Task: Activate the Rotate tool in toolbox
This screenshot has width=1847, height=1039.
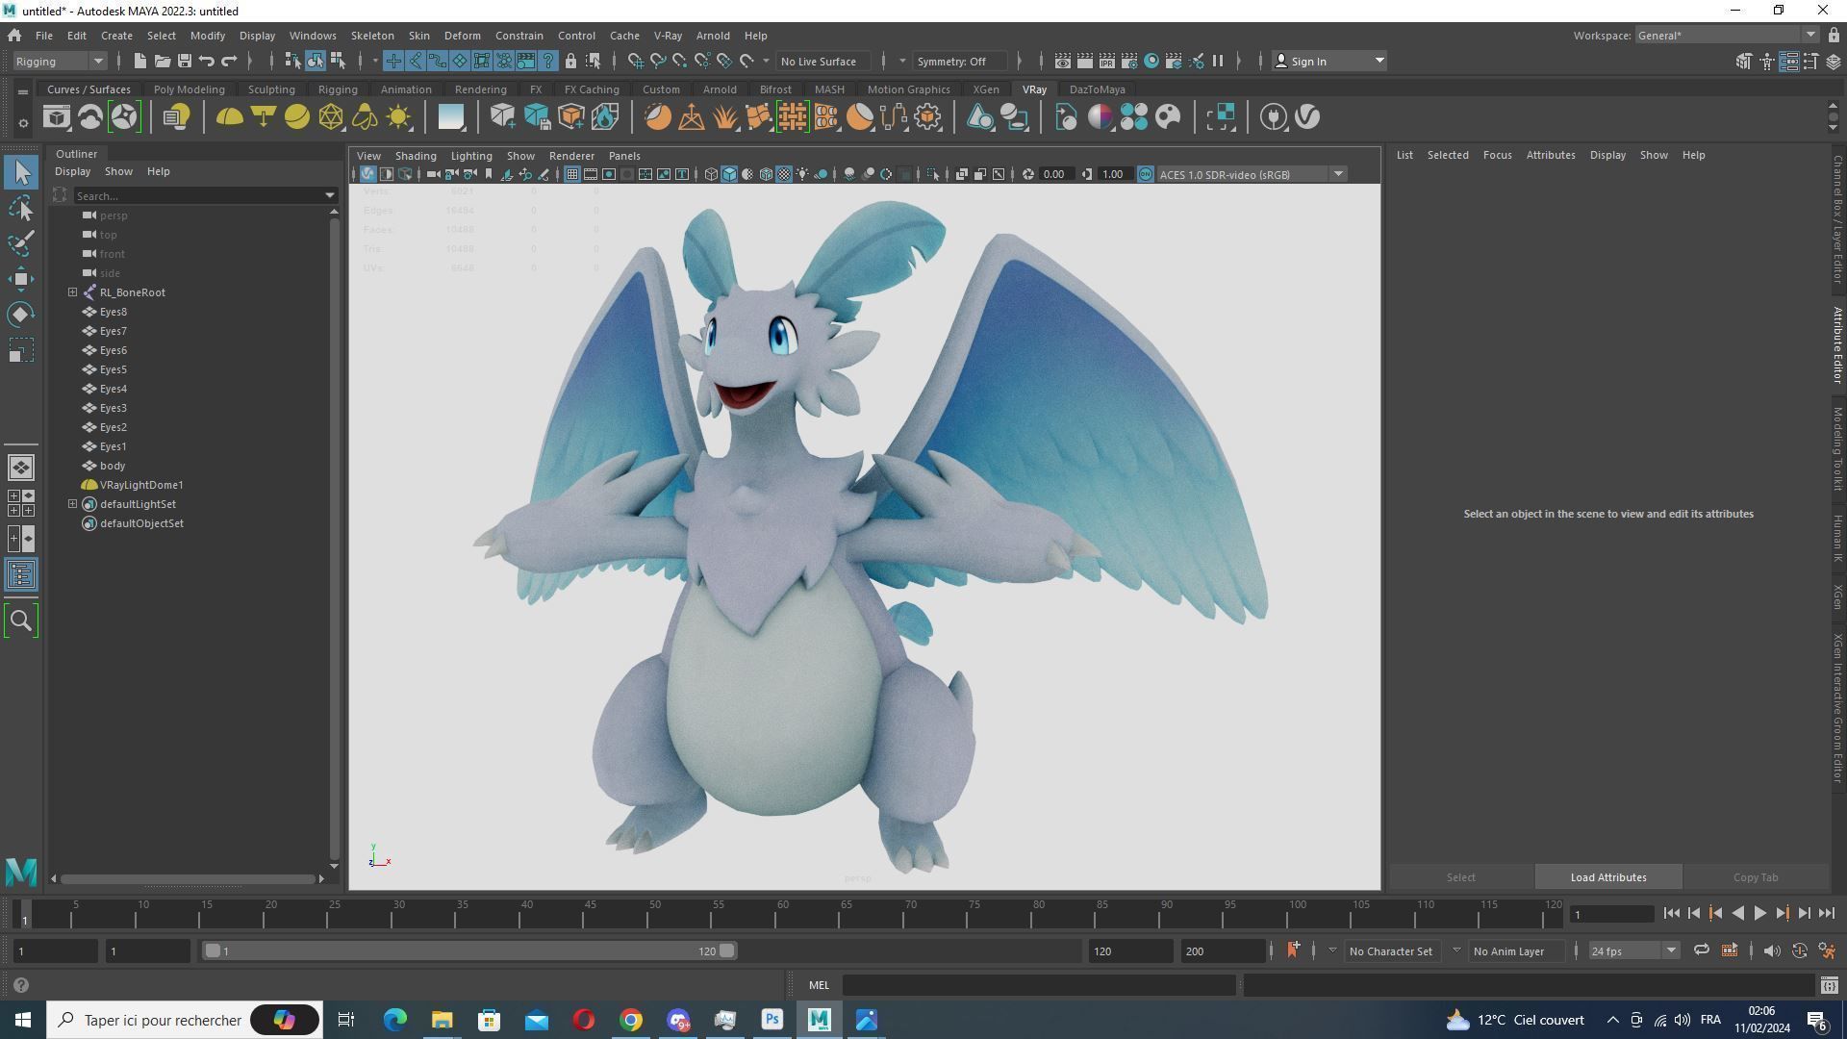Action: [21, 315]
